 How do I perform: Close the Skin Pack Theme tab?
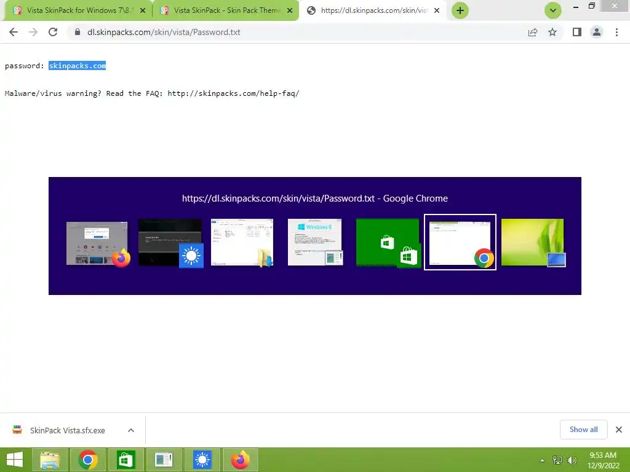point(290,11)
